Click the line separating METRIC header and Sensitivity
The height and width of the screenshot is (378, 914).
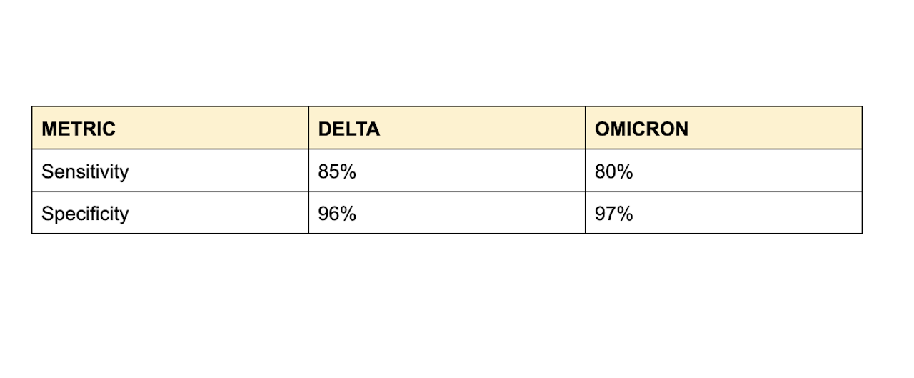click(x=170, y=149)
